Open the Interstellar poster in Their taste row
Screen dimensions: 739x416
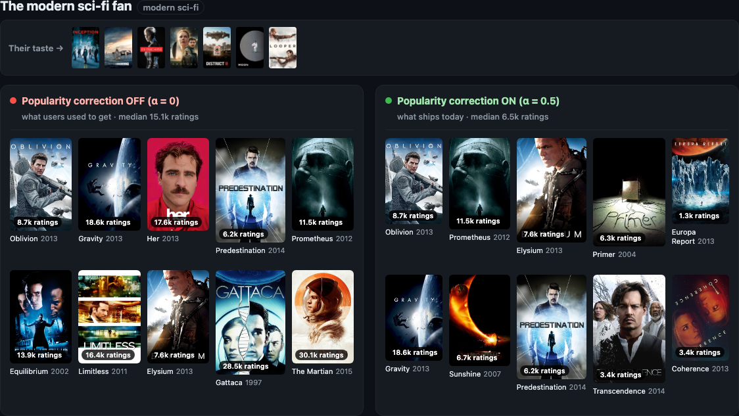pos(118,47)
